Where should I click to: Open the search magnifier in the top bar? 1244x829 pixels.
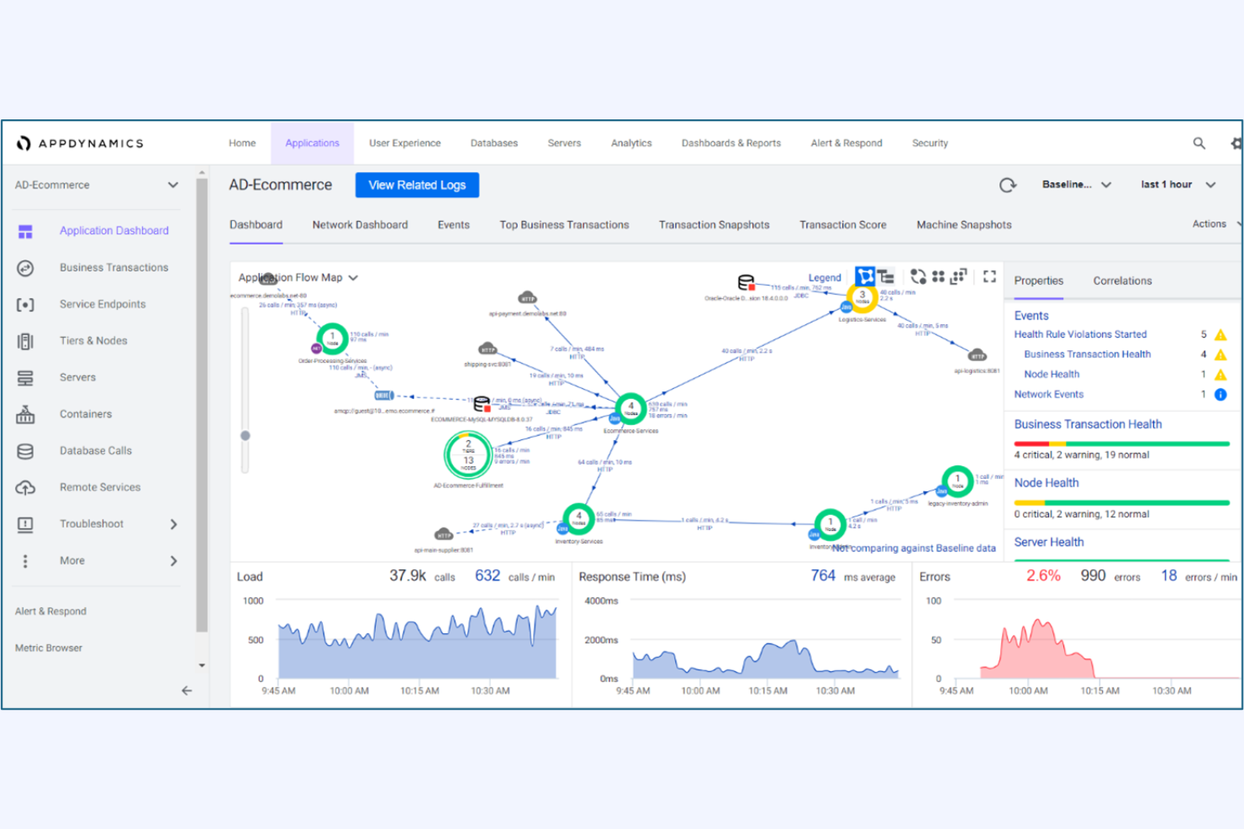[1199, 143]
